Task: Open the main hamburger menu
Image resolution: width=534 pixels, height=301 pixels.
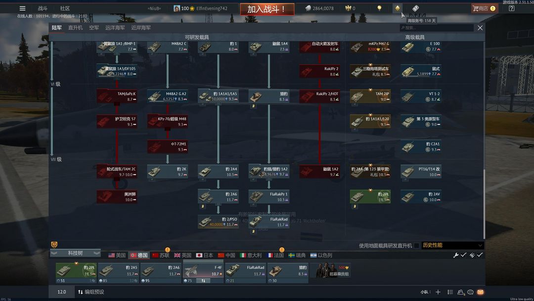Action: (22, 8)
